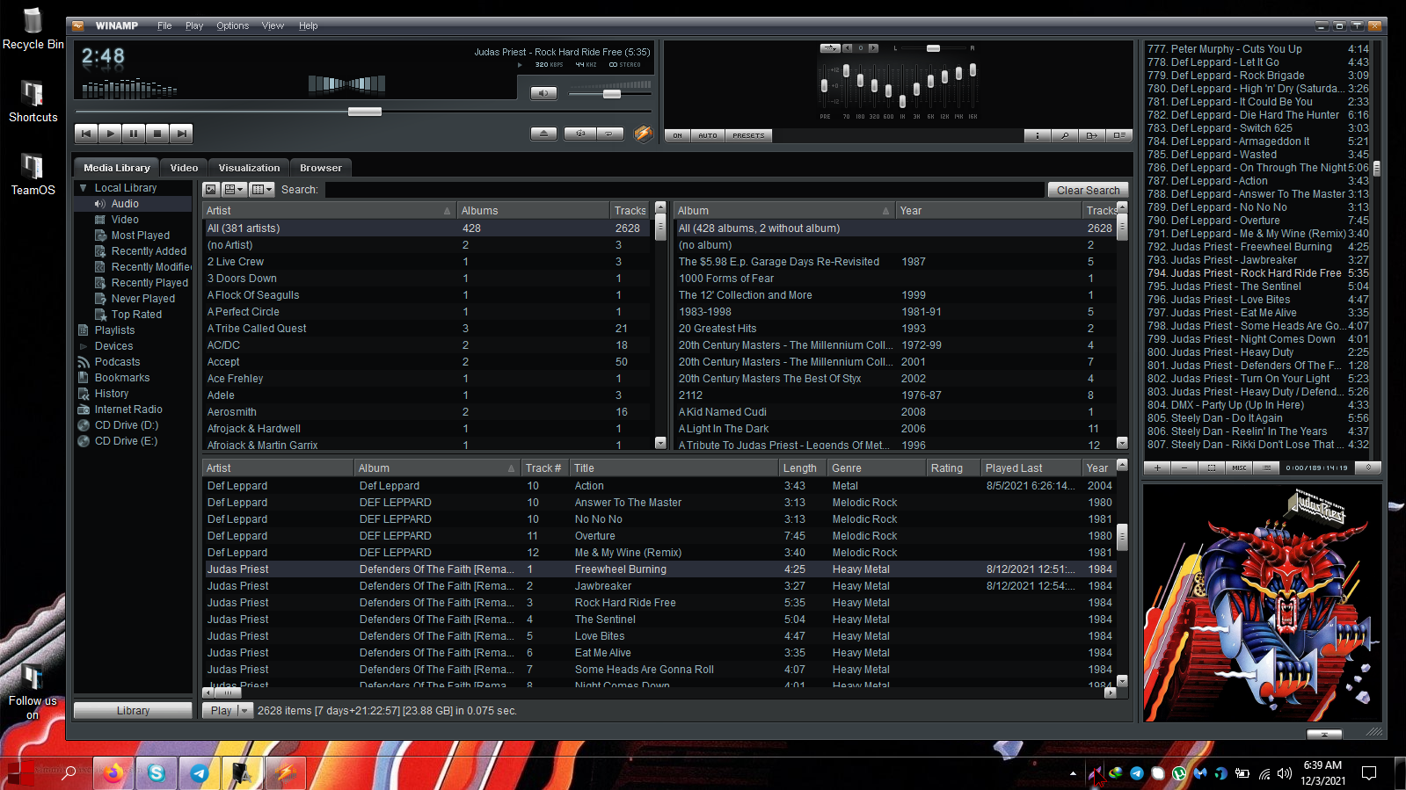Open Playlists in the sidebar

(x=114, y=330)
